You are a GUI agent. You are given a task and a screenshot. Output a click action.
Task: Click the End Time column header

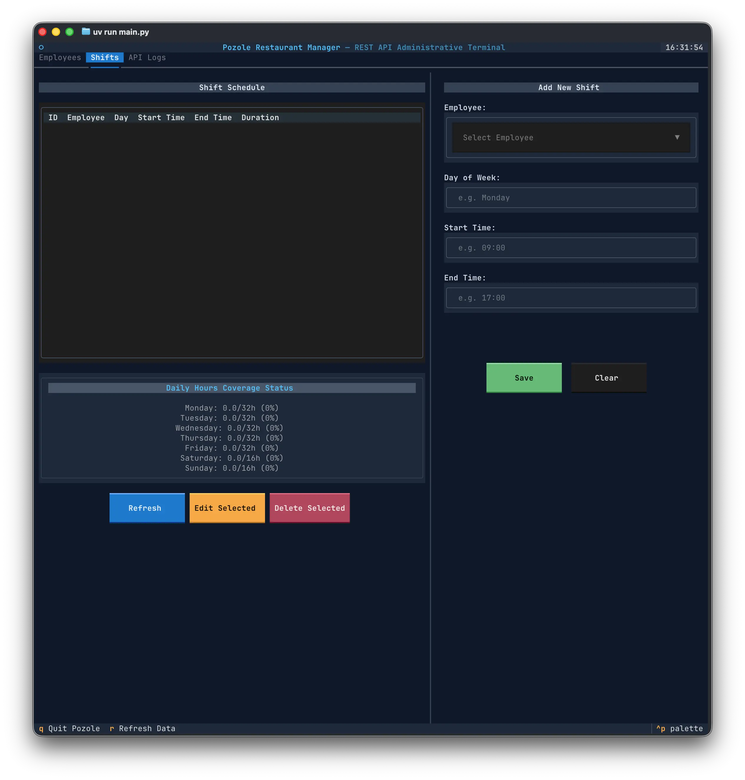coord(213,118)
